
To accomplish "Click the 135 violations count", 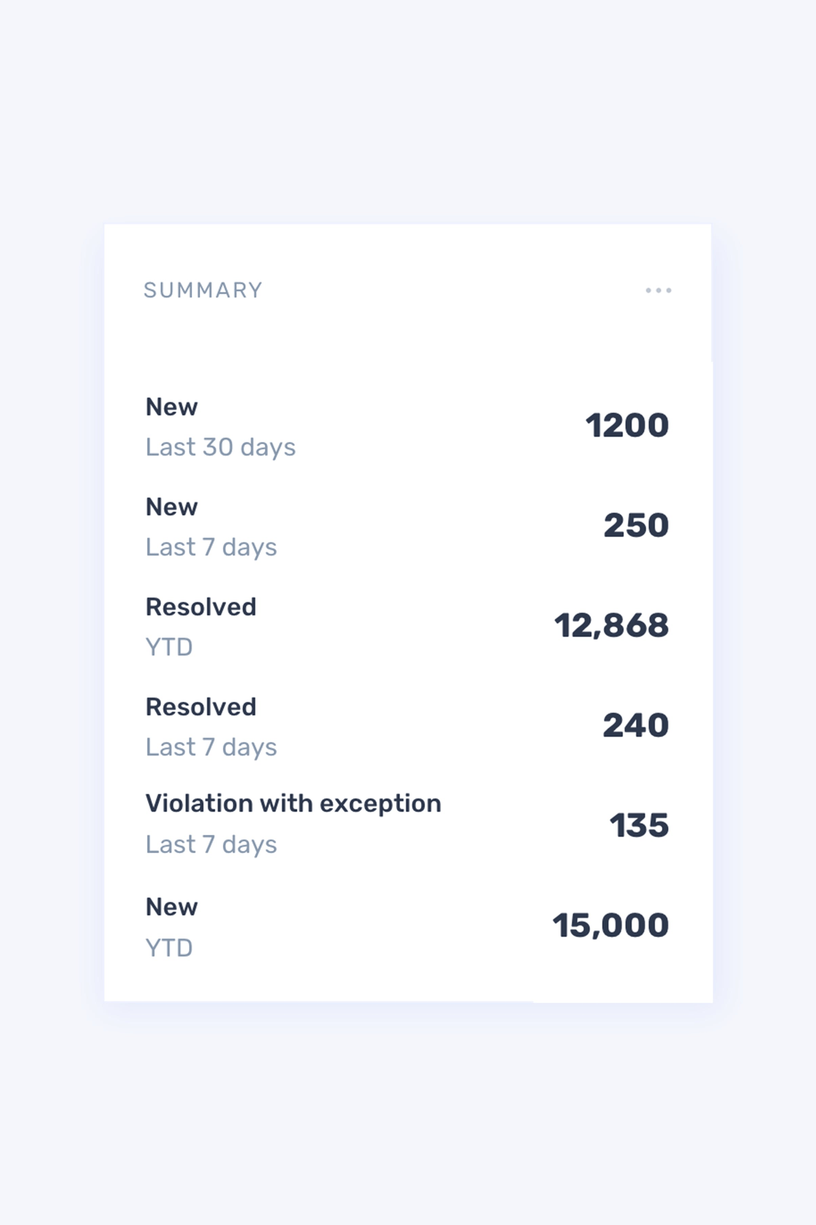I will click(639, 825).
